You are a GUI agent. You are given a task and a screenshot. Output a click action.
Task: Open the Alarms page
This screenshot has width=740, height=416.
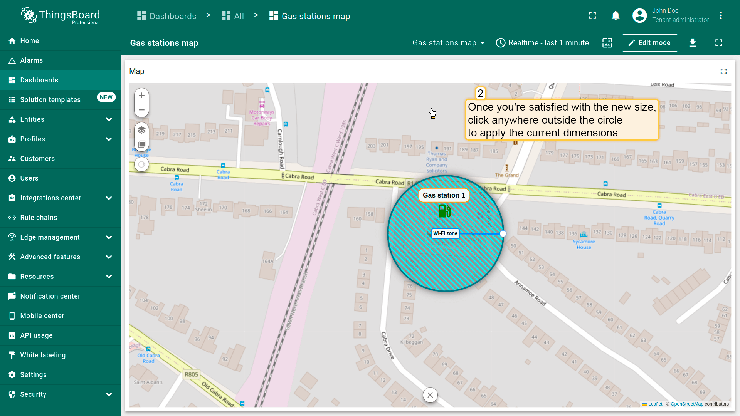point(32,60)
